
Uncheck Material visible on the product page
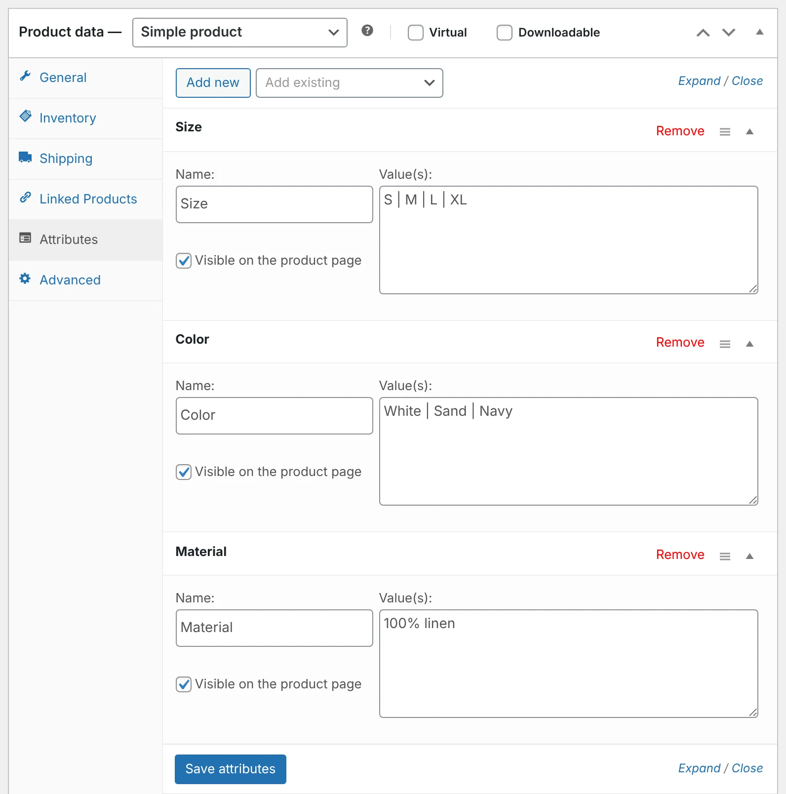(x=184, y=684)
